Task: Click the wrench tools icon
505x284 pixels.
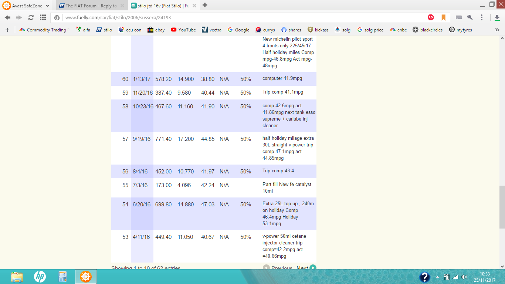Action: (470, 17)
